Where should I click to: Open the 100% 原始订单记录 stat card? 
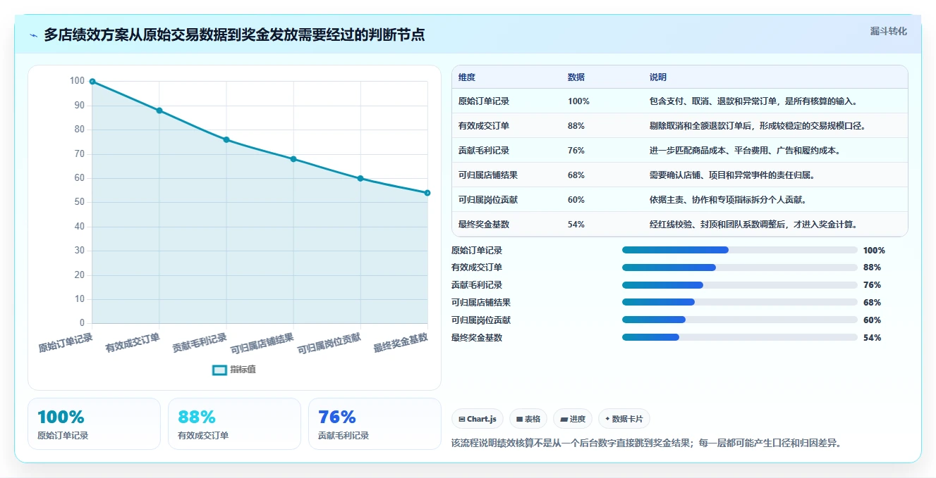tap(94, 424)
